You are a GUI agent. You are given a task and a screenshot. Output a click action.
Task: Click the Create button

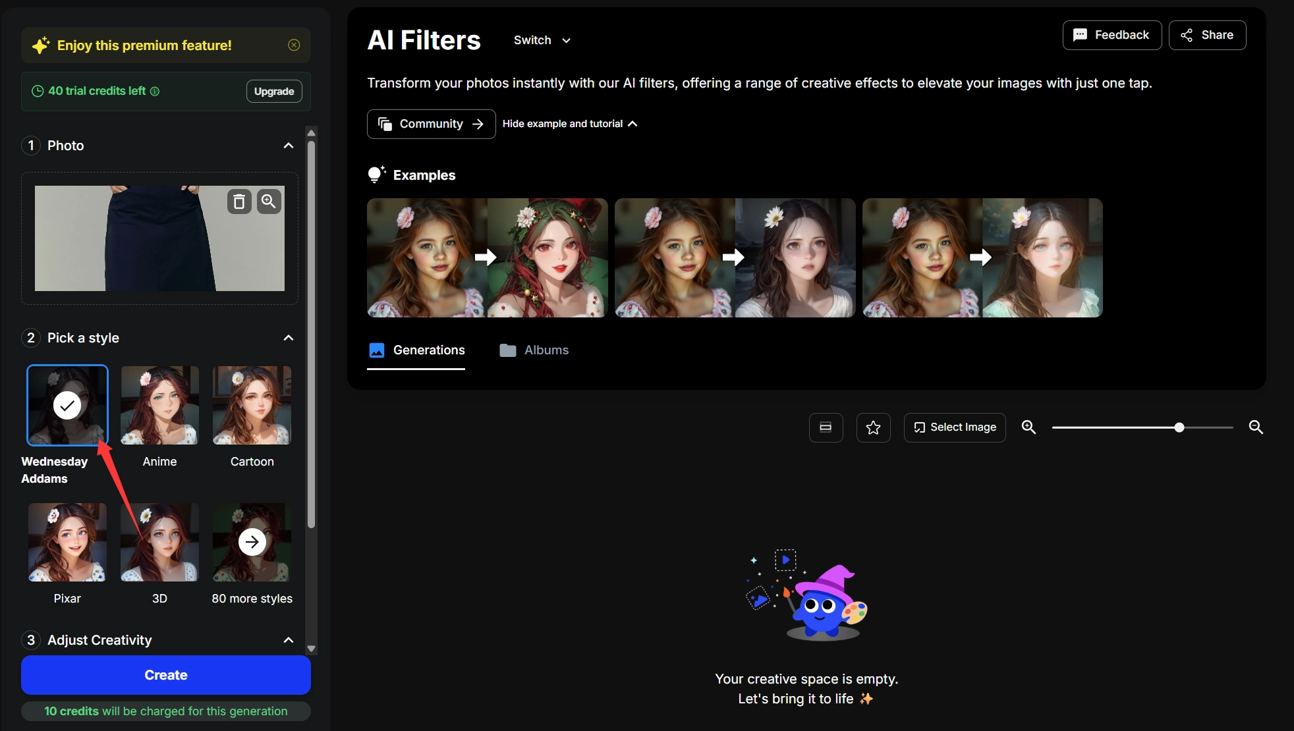[x=165, y=675]
